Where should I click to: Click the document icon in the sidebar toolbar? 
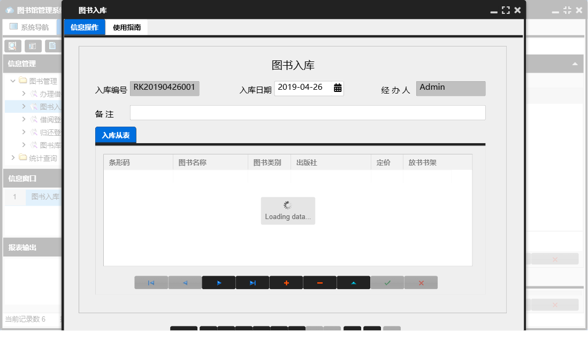click(x=53, y=46)
